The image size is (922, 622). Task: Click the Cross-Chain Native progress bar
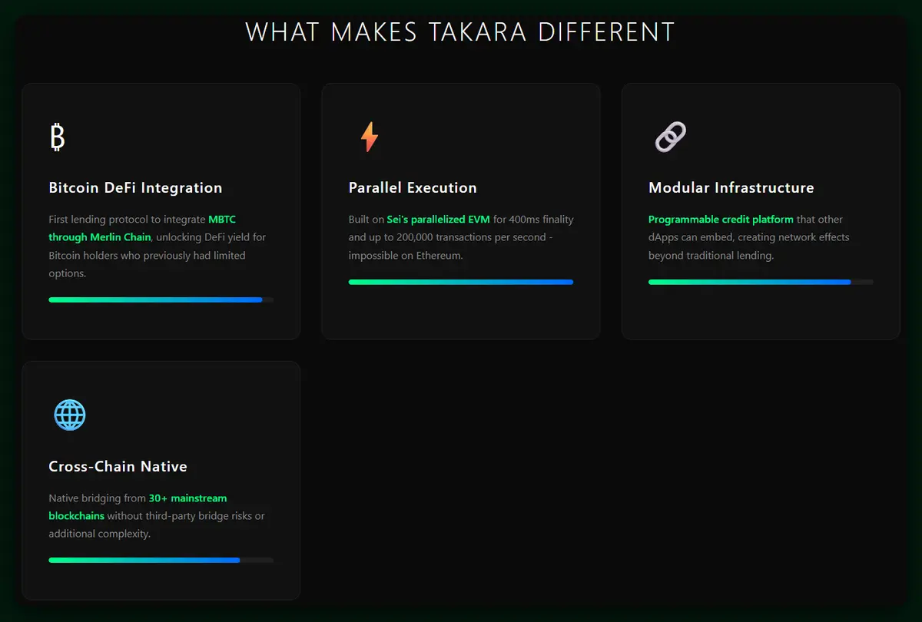161,560
